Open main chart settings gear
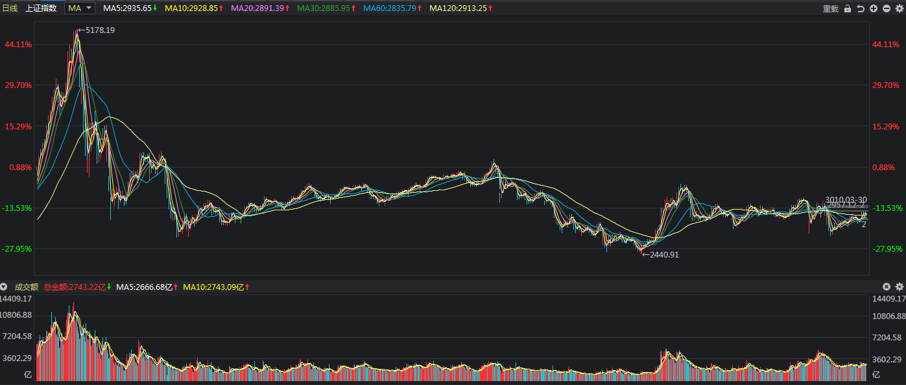906x385 pixels. coord(899,8)
